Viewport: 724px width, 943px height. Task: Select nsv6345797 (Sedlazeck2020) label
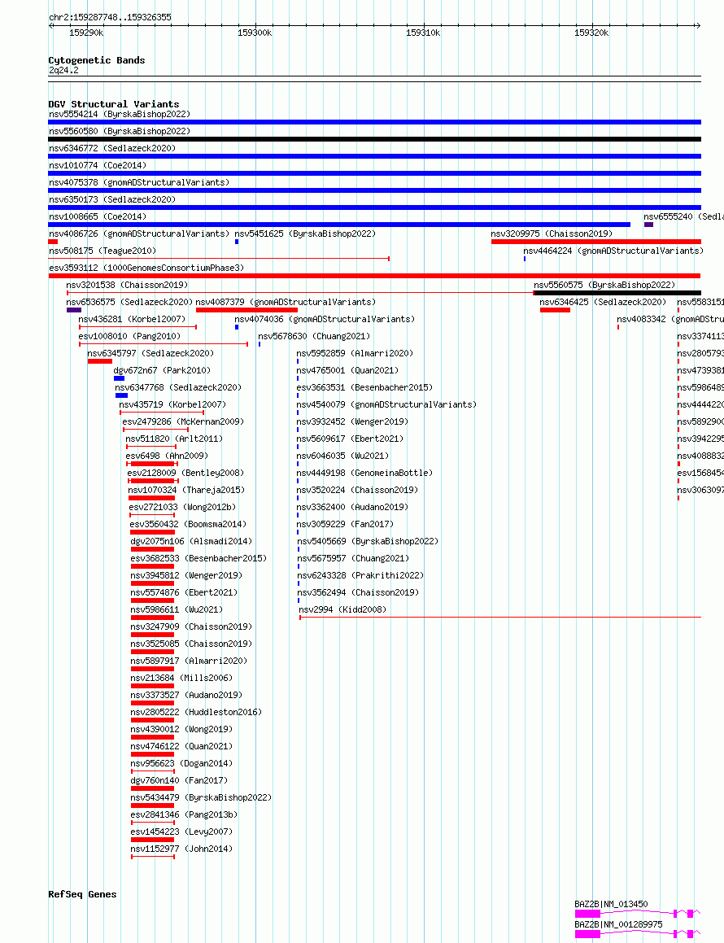tap(151, 354)
